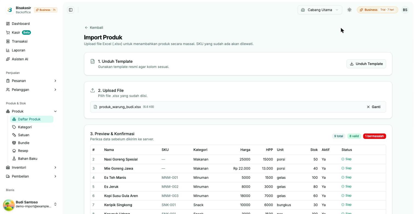
Task: Open Laporan in sidebar
Action: (x=31, y=50)
